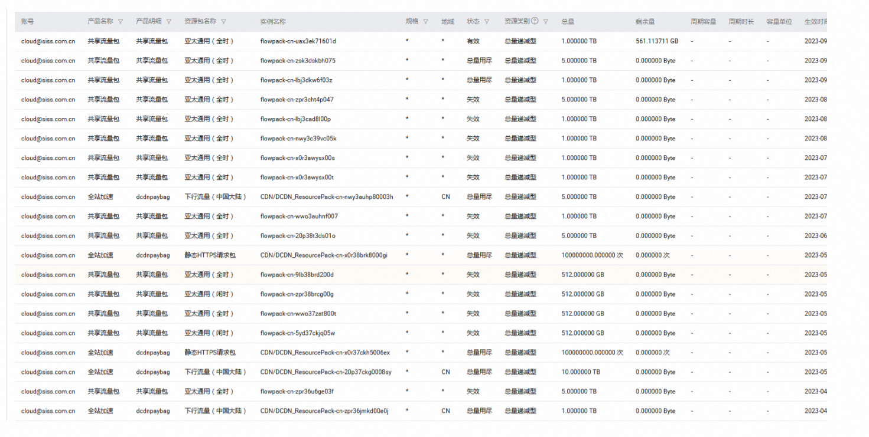Select instance flowpack-cn-9lb38brd200d

click(297, 275)
